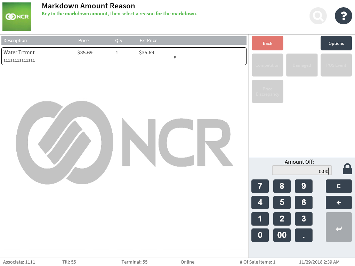
Task: Clear the amount with the C key
Action: coord(339,186)
